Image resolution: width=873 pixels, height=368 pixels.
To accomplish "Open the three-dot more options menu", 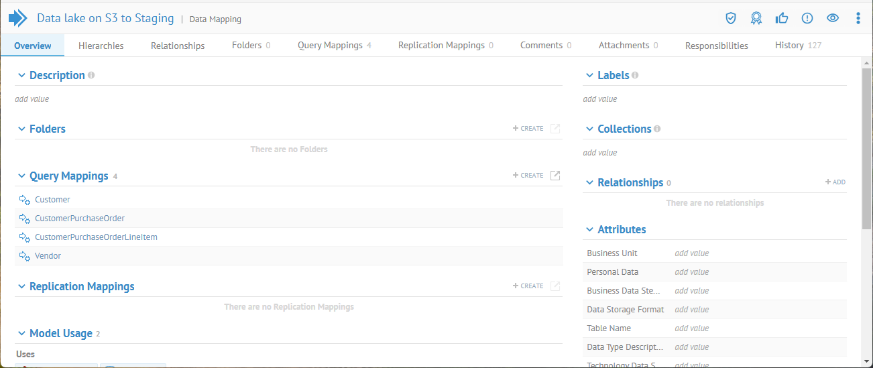I will coord(858,18).
